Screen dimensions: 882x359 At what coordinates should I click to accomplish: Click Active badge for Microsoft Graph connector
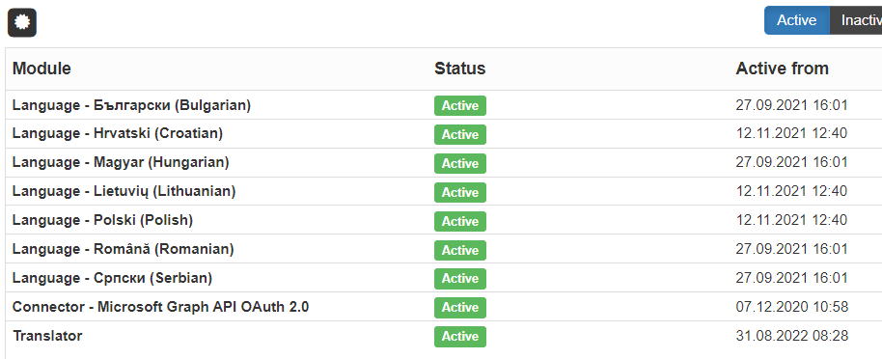coord(460,308)
